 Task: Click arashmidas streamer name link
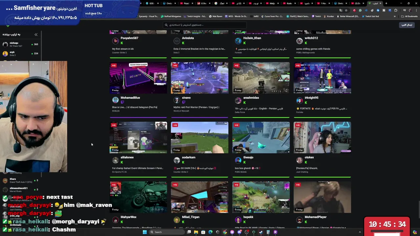[x=251, y=98]
